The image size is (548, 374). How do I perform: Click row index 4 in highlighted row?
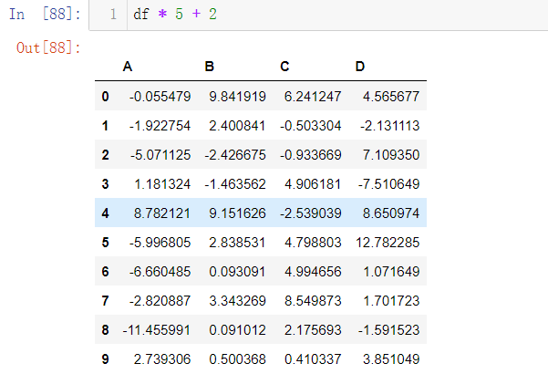105,213
